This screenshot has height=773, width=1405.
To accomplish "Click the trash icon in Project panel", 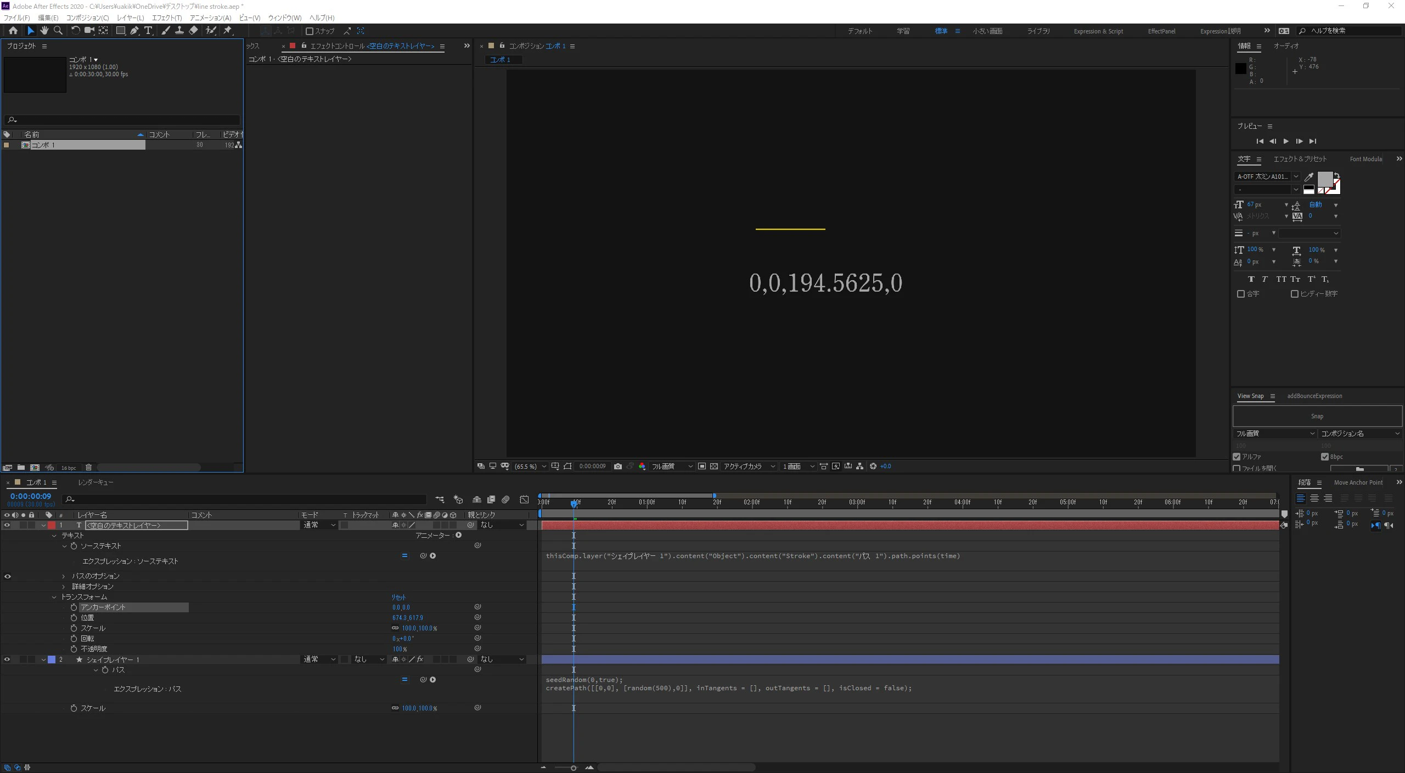I will click(88, 468).
